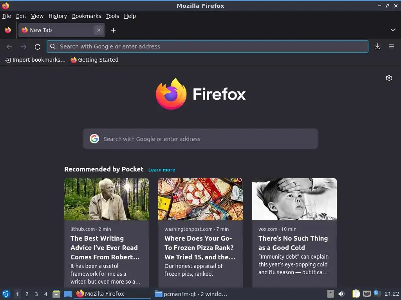Open the Downloads panel
The width and height of the screenshot is (401, 300).
point(377,46)
